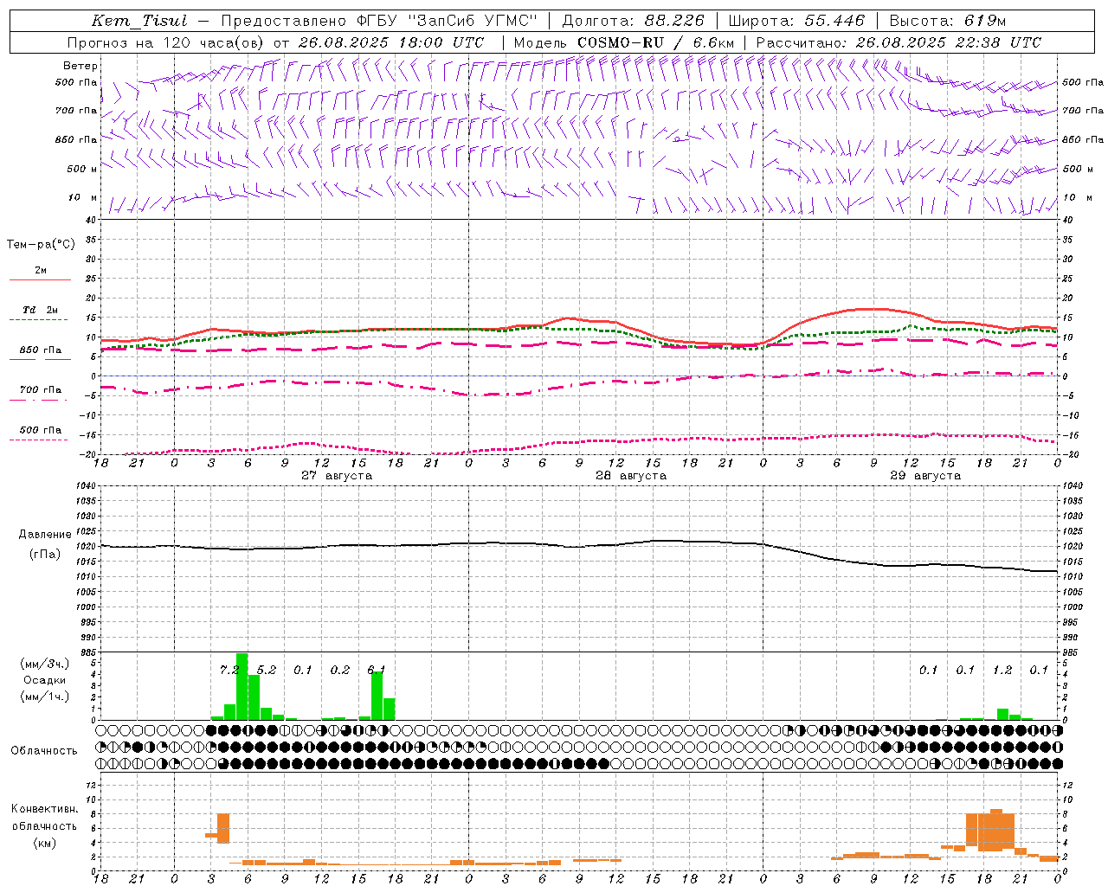Click the "Давление" pressure panel label

point(45,535)
